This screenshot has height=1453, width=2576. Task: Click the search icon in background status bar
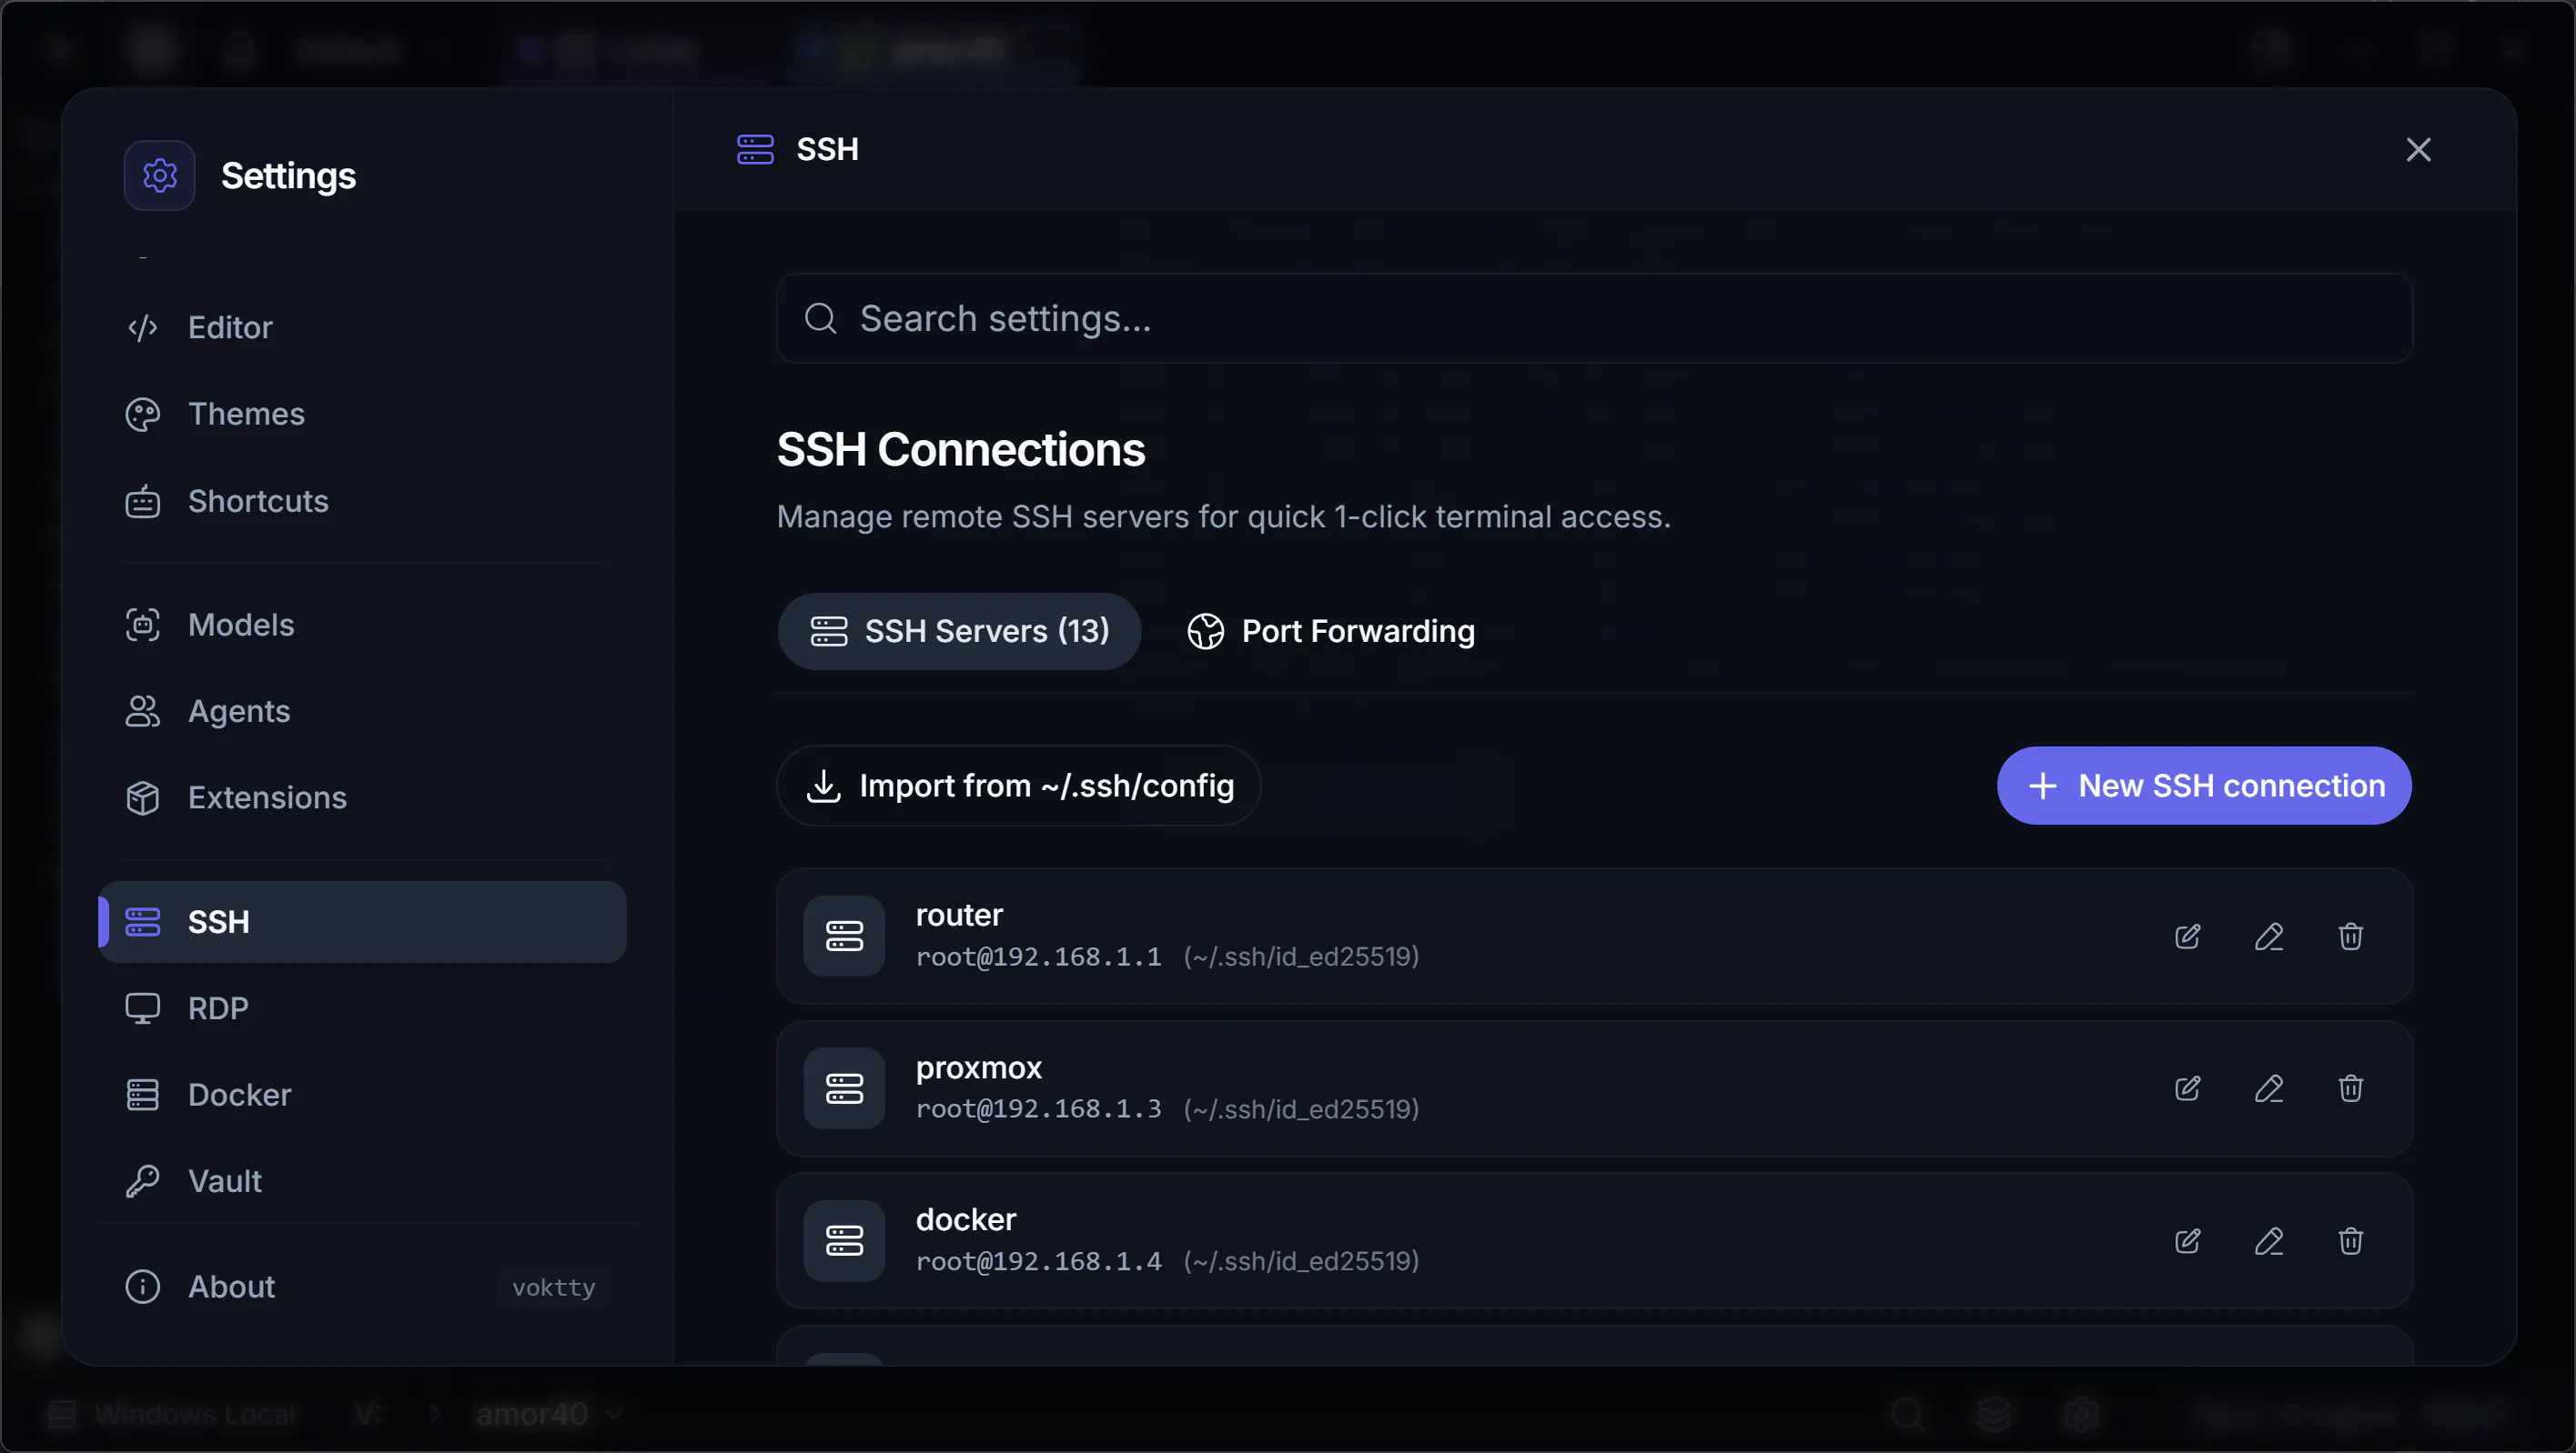point(1907,1414)
